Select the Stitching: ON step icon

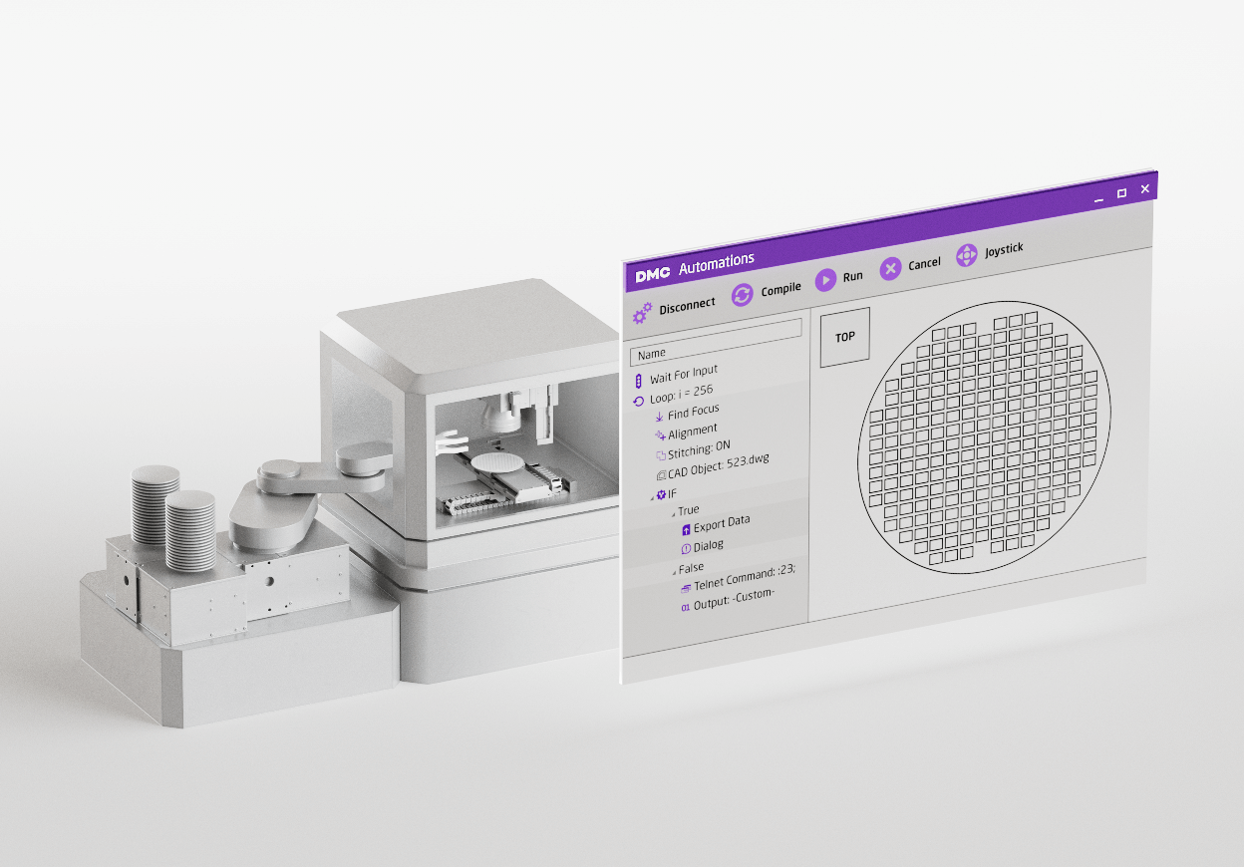coord(660,454)
